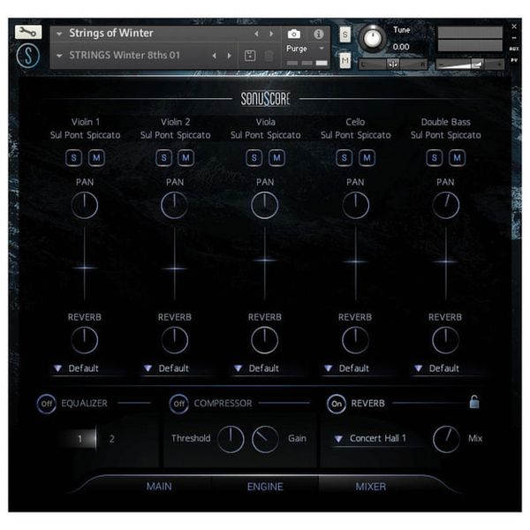Solo the Violin 1 channel
Image resolution: width=530 pixels, height=530 pixels.
[x=75, y=158]
